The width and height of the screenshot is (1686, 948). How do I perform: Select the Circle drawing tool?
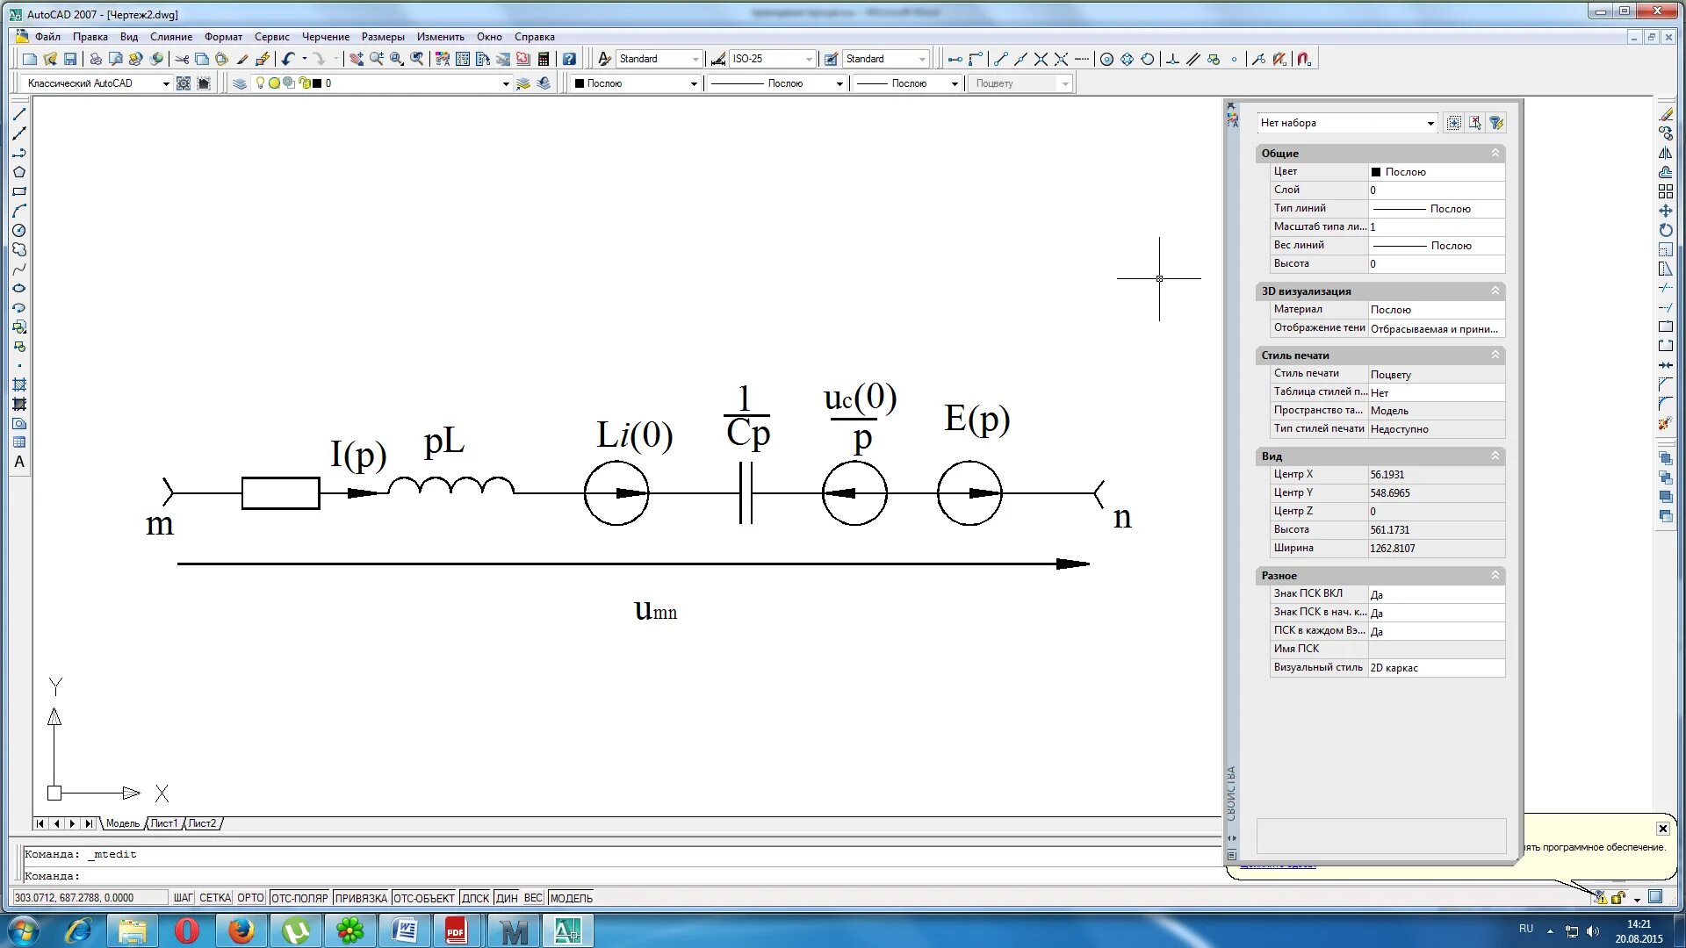click(19, 230)
